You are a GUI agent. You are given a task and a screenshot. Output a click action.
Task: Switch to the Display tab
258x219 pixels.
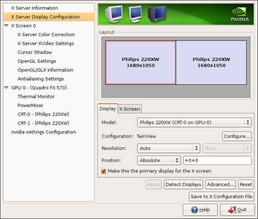point(108,109)
